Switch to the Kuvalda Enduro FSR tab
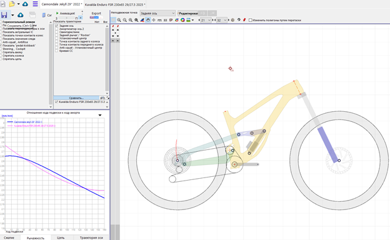The image size is (390, 240). click(x=115, y=4)
